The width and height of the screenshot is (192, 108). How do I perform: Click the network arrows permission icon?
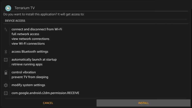pyautogui.click(x=6, y=30)
